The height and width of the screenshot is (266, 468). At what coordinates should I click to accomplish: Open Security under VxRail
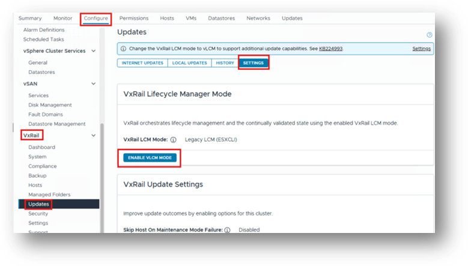(x=38, y=214)
